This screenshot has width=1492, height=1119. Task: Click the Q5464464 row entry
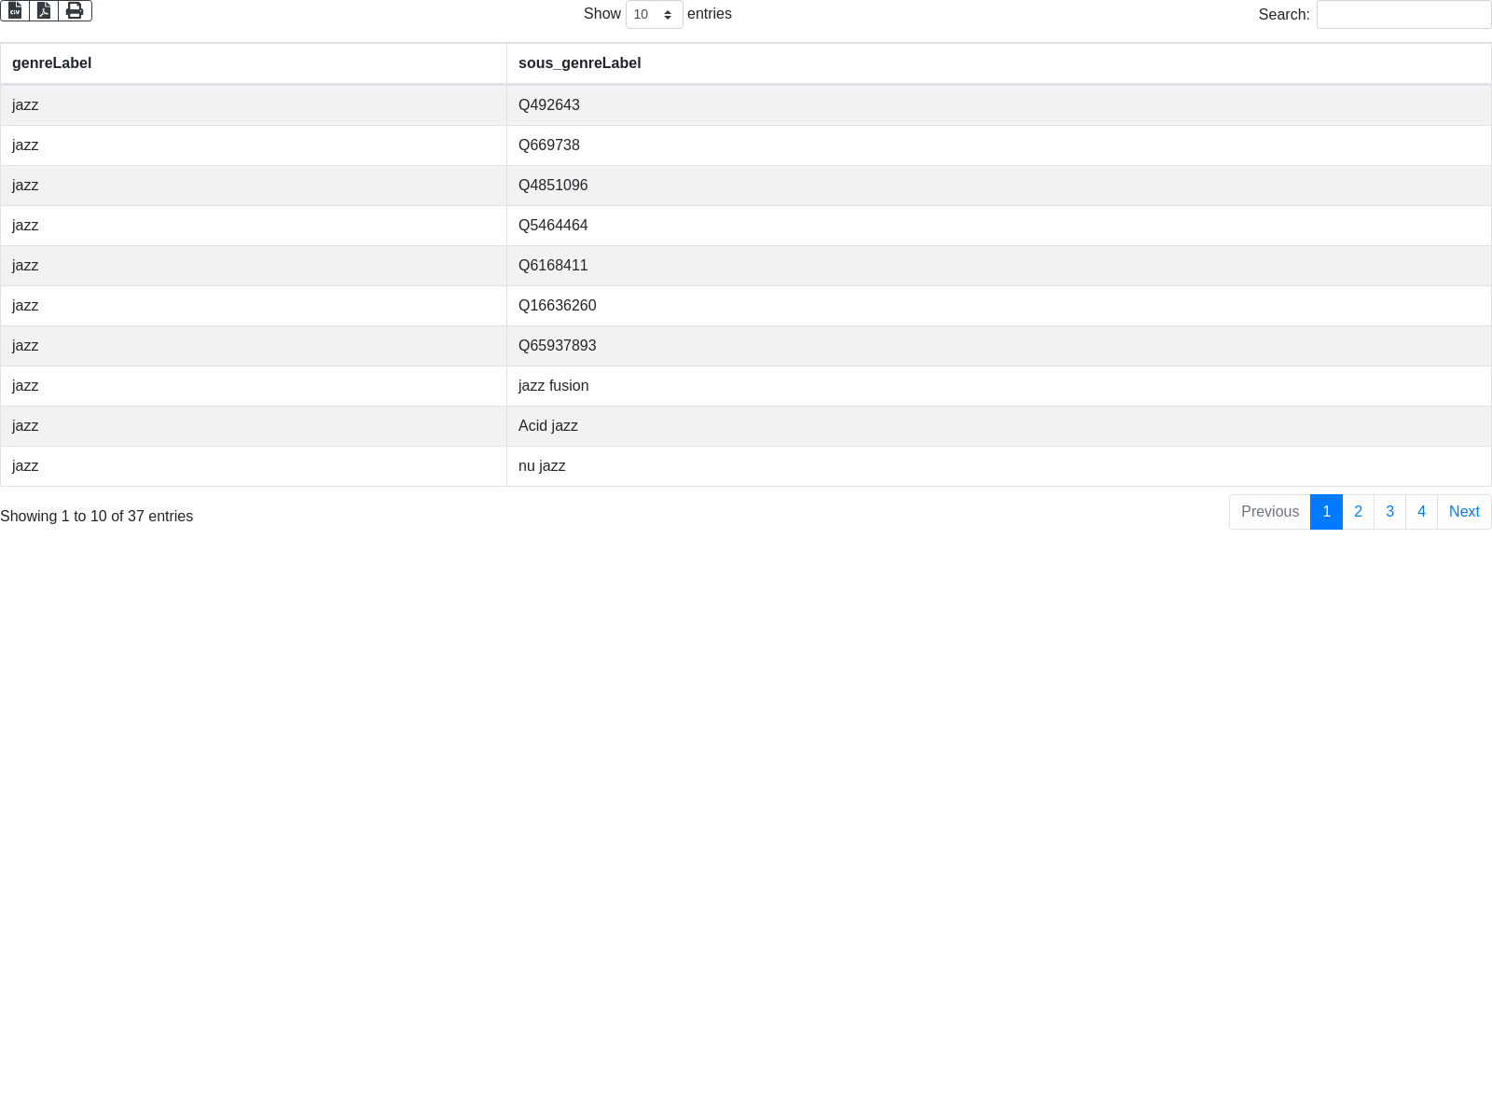pyautogui.click(x=553, y=226)
